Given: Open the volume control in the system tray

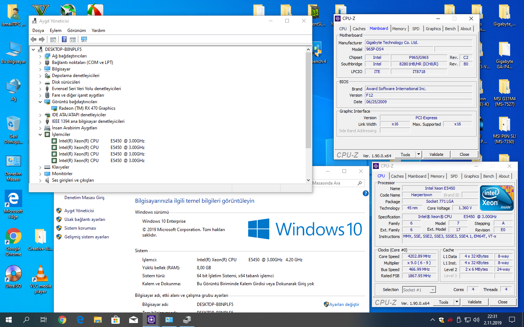Looking at the screenshot, I should (476, 320).
